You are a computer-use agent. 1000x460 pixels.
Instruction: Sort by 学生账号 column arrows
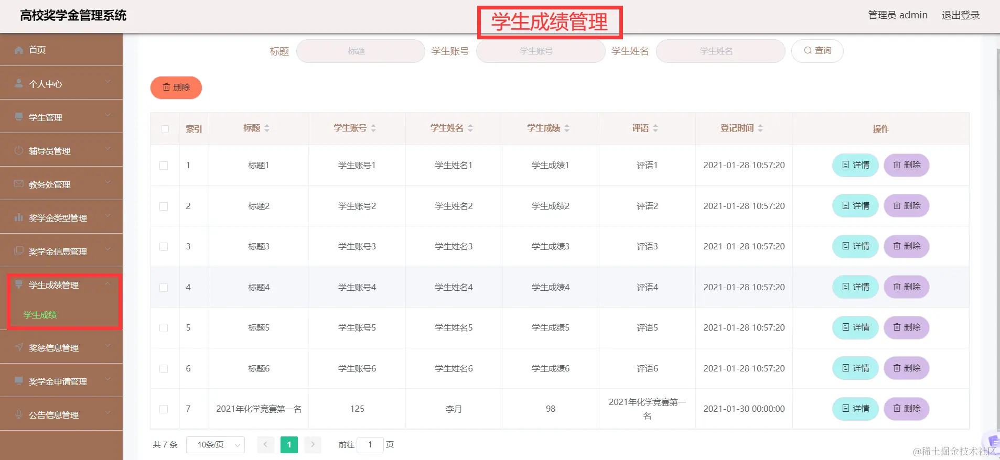click(x=373, y=128)
